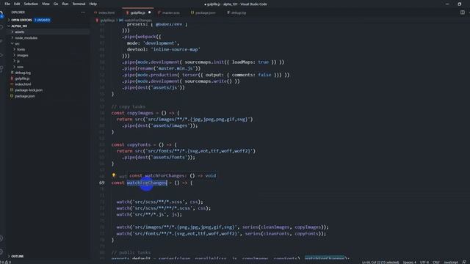Change line endings via CRLF
470x264 pixels.
(x=436, y=263)
